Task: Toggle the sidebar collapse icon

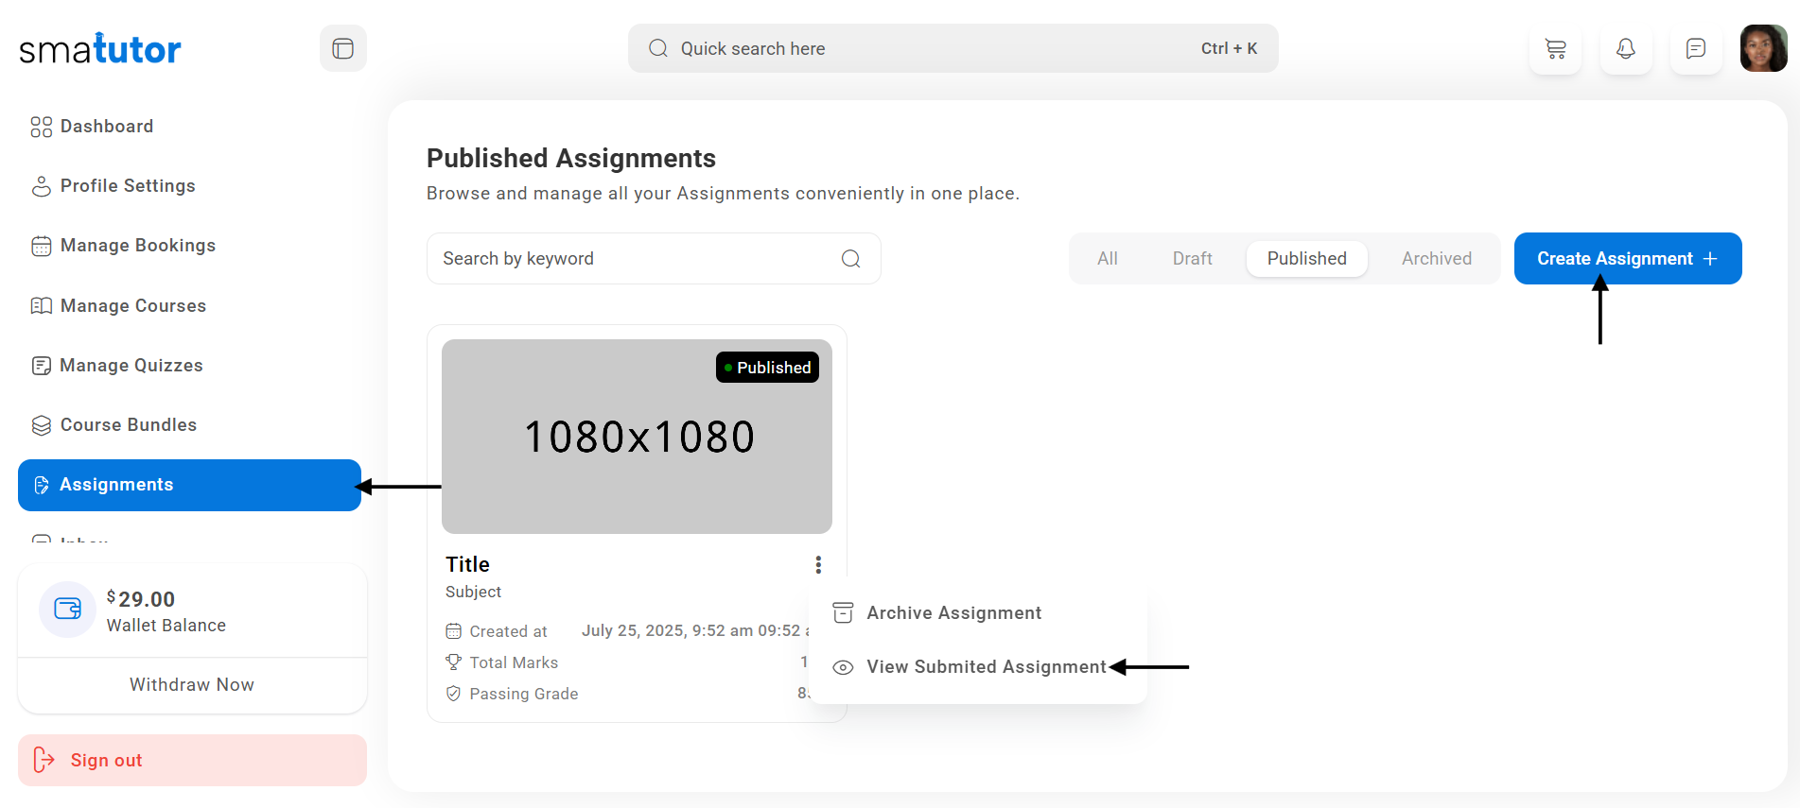Action: point(343,49)
